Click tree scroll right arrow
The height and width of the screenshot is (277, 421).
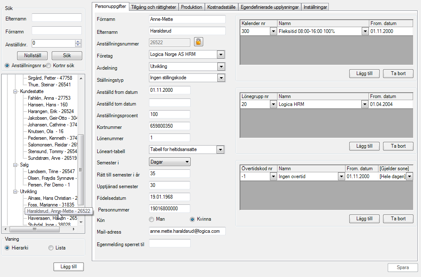coord(74,229)
